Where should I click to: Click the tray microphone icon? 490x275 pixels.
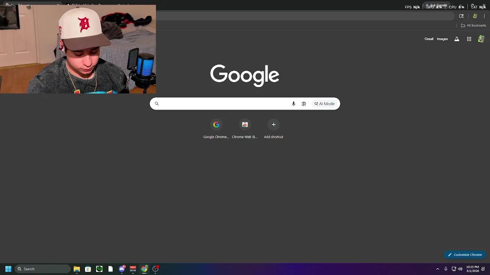[446, 269]
